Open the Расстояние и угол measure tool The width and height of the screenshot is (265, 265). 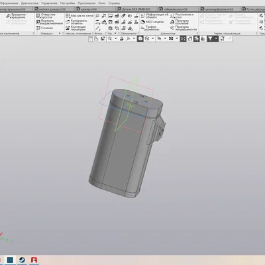182,16
